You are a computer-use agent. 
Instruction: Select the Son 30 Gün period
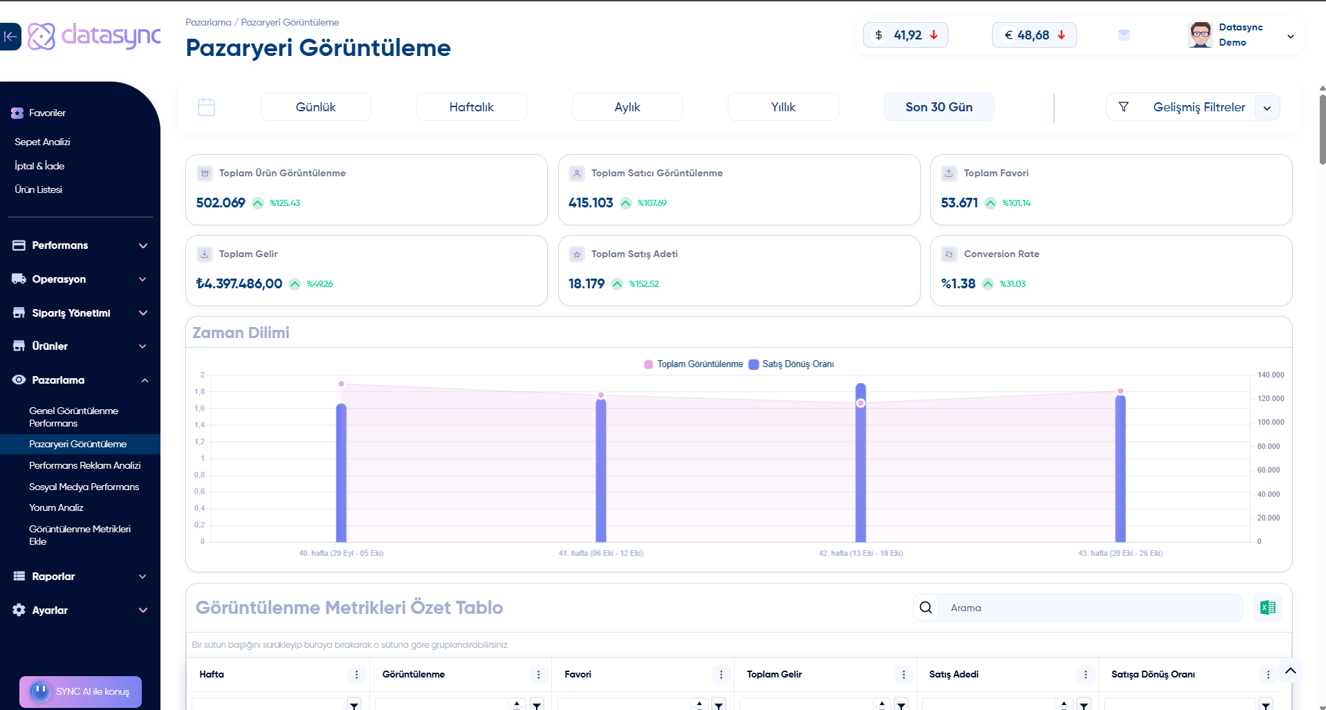tap(939, 107)
